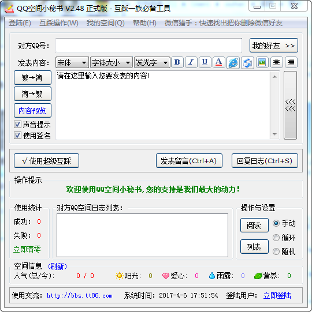Click the 对方QQ号 input field
312x312 pixels.
pos(148,46)
